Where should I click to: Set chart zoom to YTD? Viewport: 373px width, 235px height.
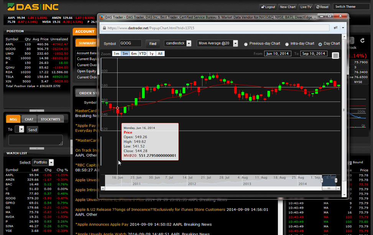point(143,53)
